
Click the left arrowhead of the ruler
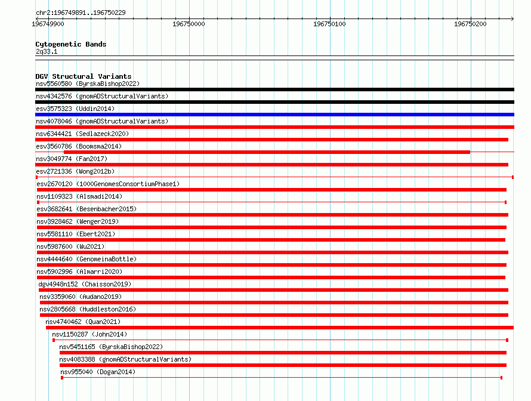[x=37, y=18]
